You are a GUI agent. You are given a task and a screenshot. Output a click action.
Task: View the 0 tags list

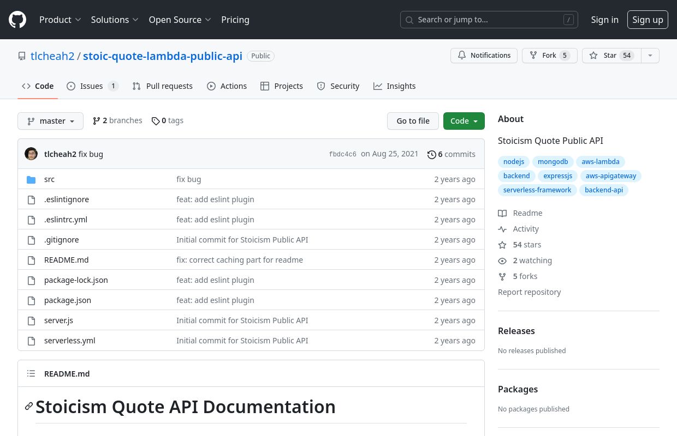[x=168, y=120]
